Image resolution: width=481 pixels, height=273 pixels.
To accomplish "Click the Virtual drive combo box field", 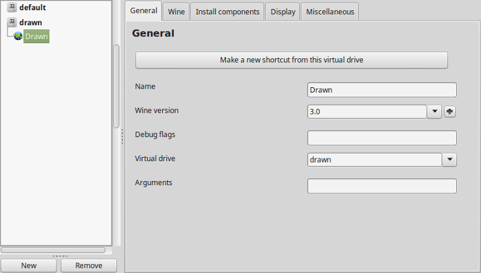I will [374, 159].
